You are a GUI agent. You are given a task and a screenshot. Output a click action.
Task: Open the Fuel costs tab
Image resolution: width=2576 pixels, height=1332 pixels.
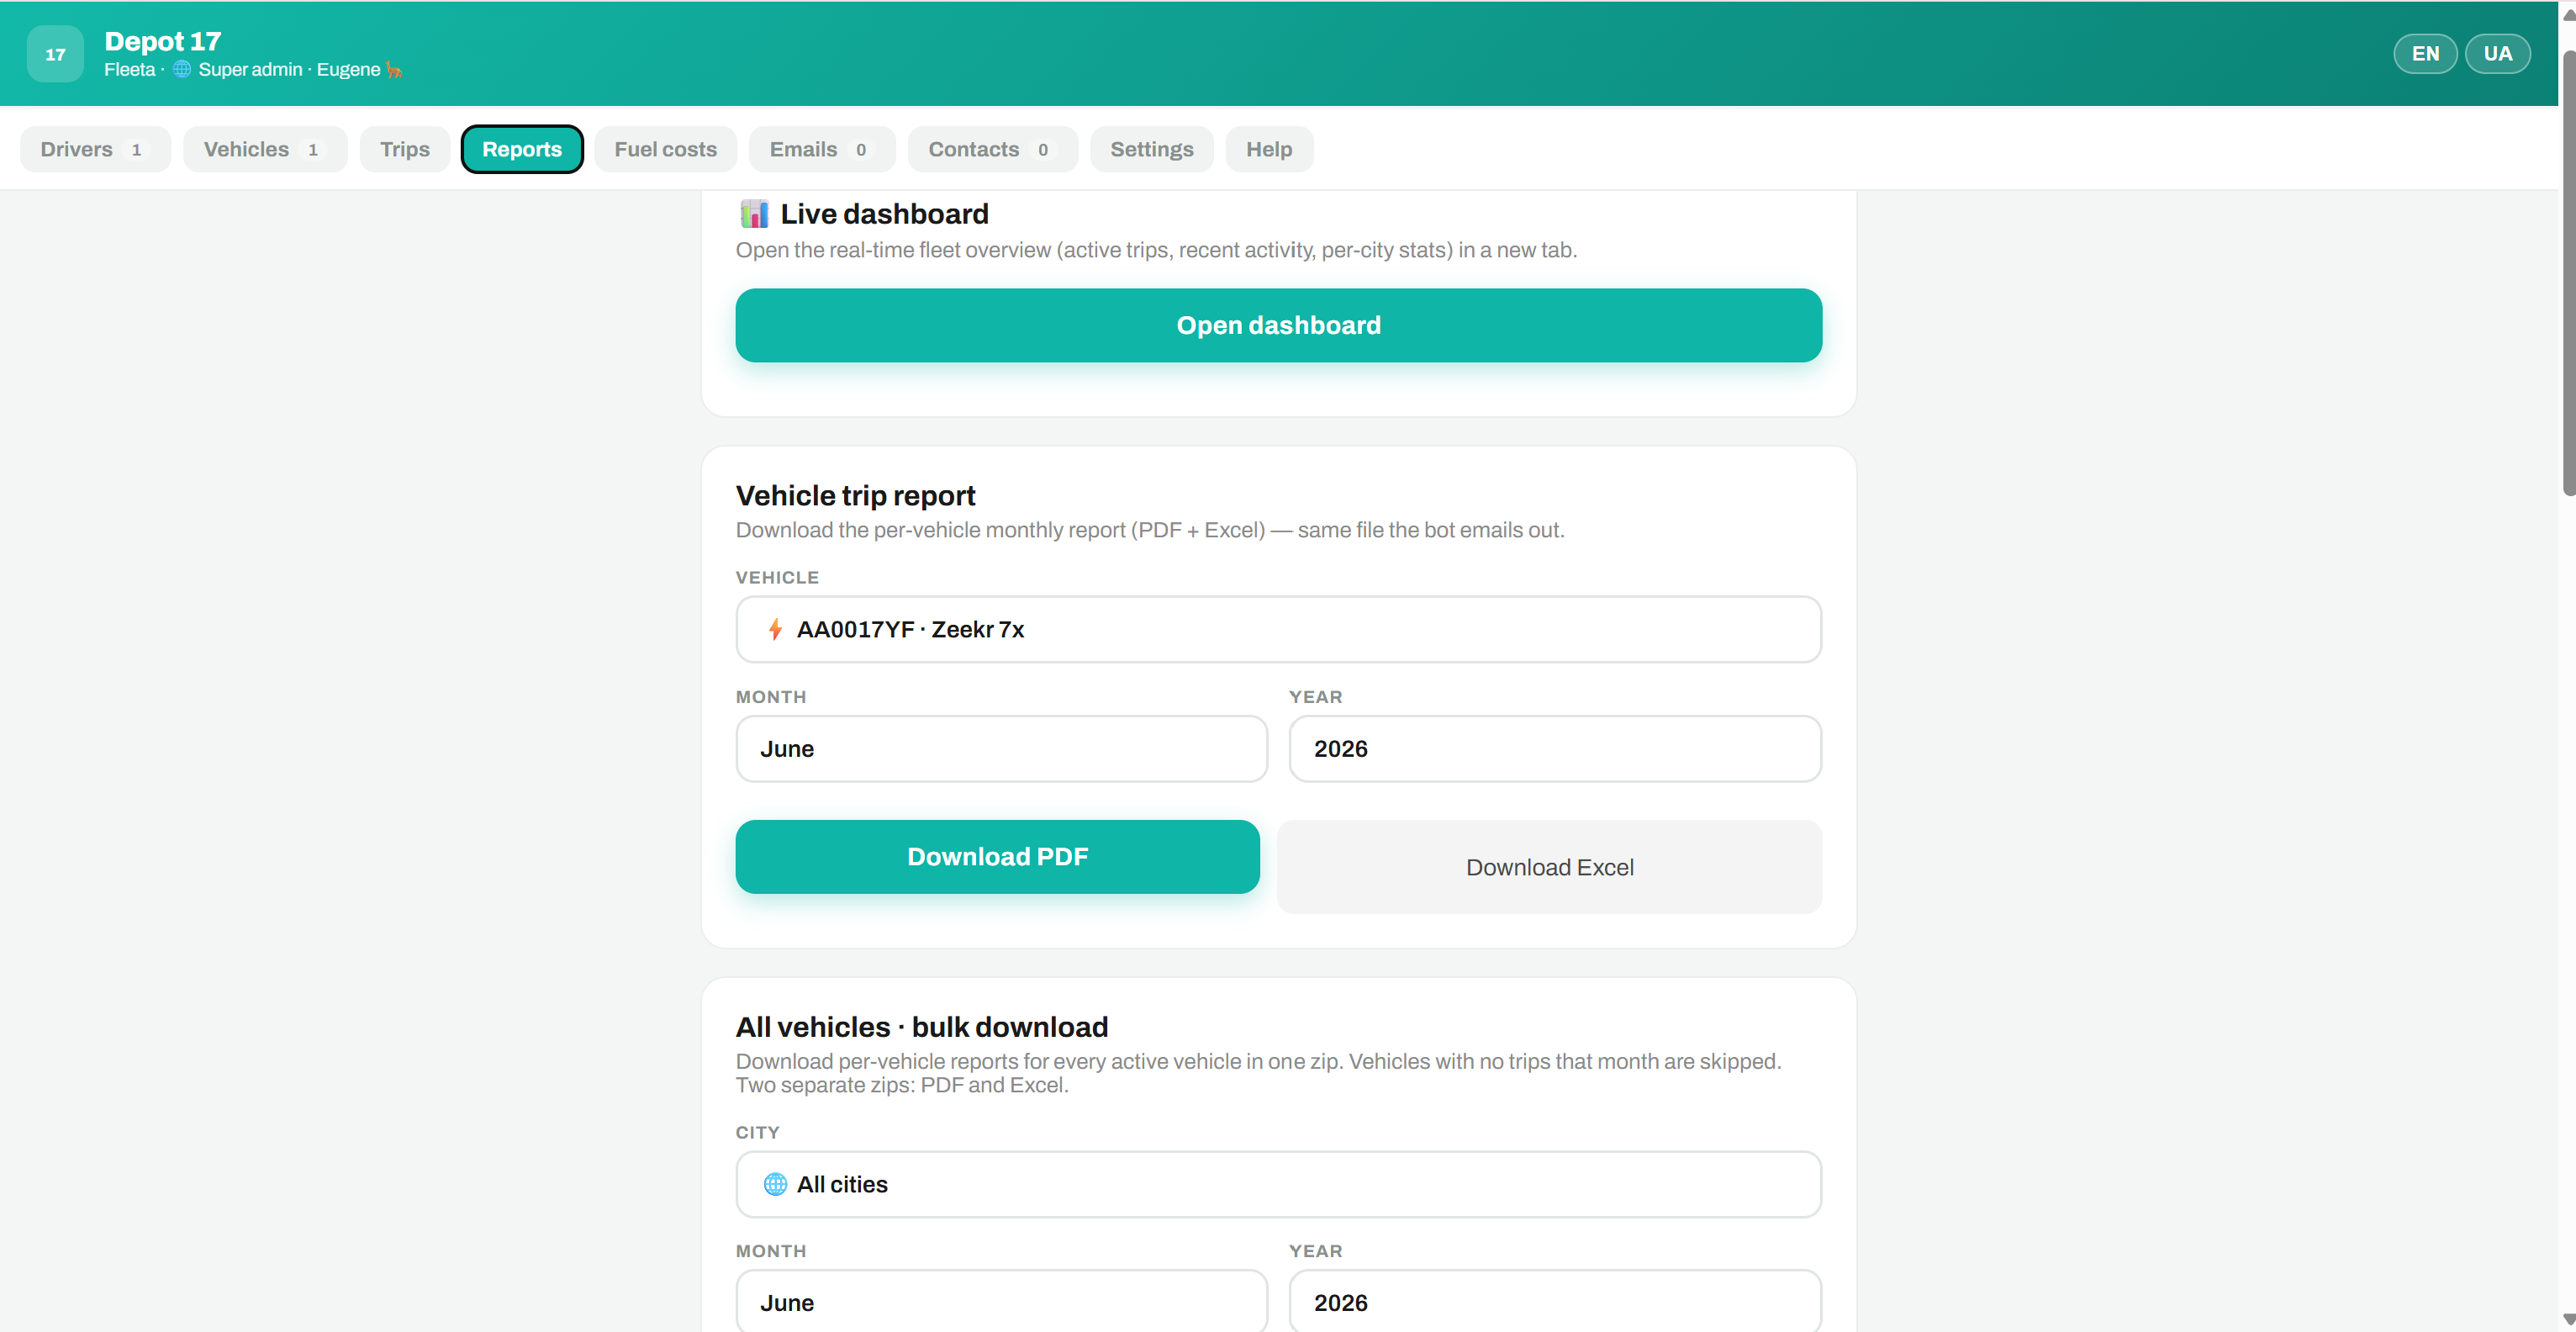tap(665, 149)
